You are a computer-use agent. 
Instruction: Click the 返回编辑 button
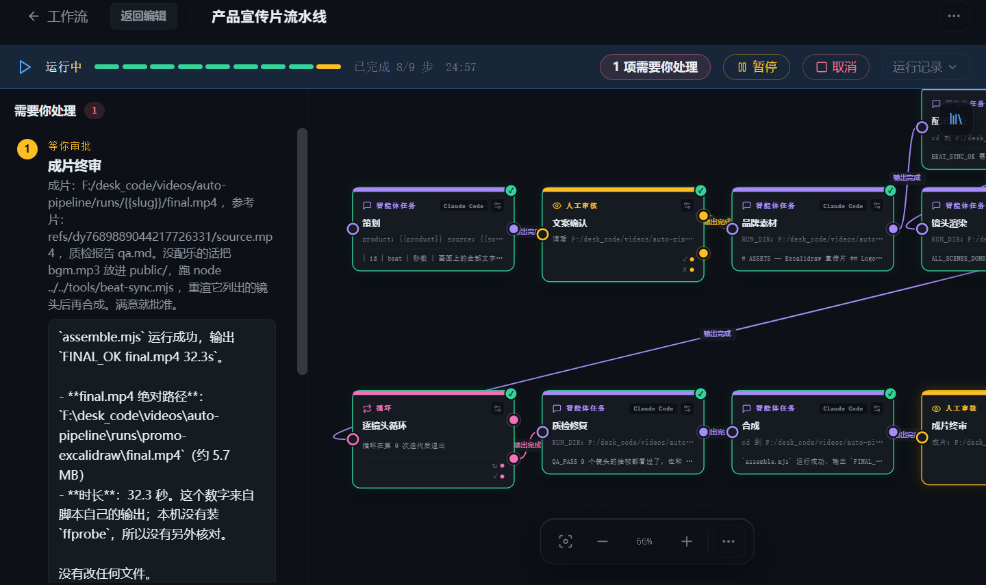coord(144,16)
